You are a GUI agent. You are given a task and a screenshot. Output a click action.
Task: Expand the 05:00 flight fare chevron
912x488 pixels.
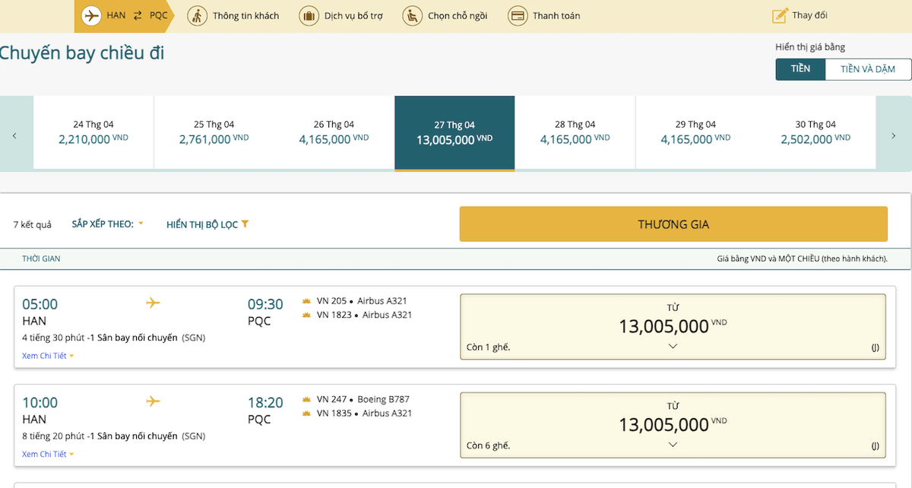673,347
